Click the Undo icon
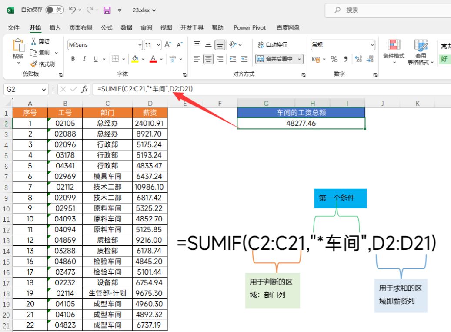 pyautogui.click(x=72, y=10)
